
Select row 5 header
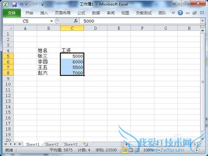pyautogui.click(x=8, y=56)
